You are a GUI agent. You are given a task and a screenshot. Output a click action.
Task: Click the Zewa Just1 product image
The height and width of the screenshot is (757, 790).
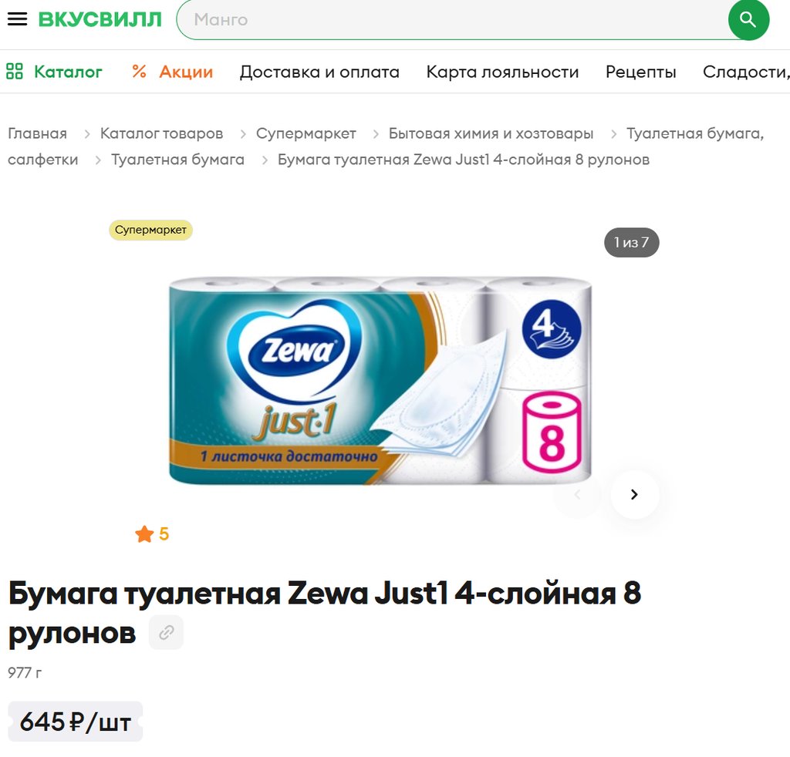pos(380,380)
